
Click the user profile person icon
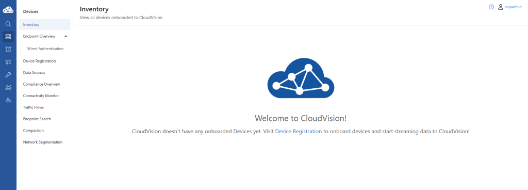point(501,7)
